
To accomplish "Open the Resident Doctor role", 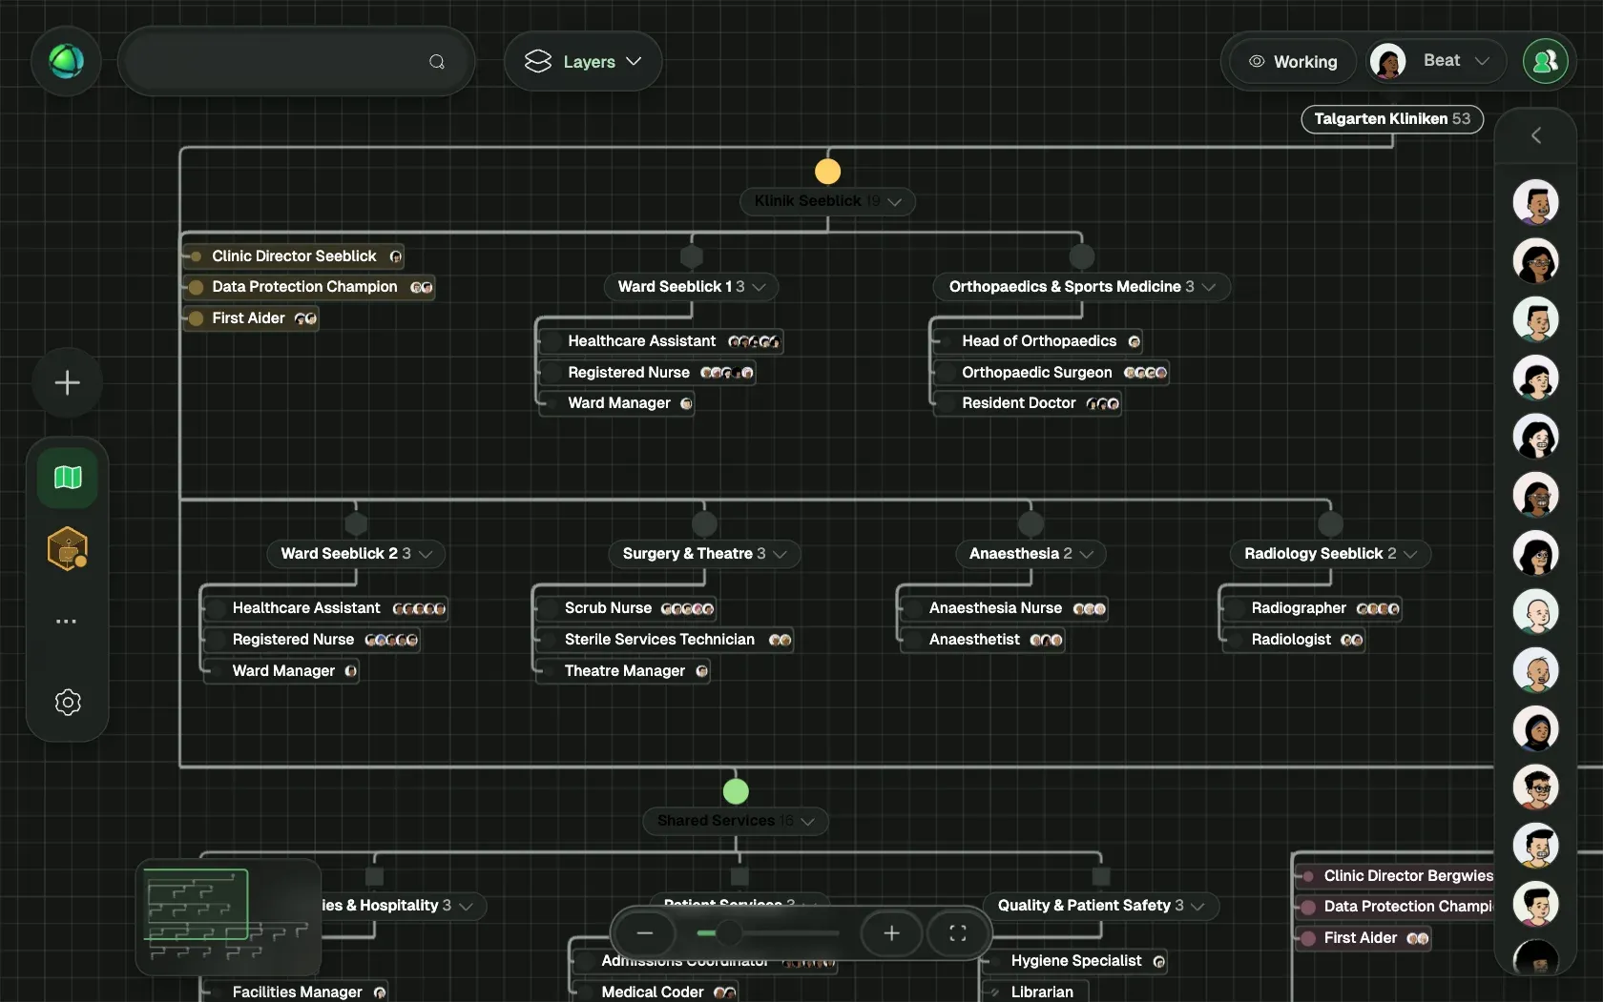I will (1028, 403).
